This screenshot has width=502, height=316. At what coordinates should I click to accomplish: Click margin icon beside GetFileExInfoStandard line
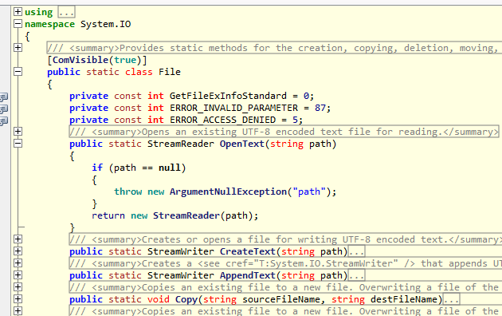click(3, 97)
